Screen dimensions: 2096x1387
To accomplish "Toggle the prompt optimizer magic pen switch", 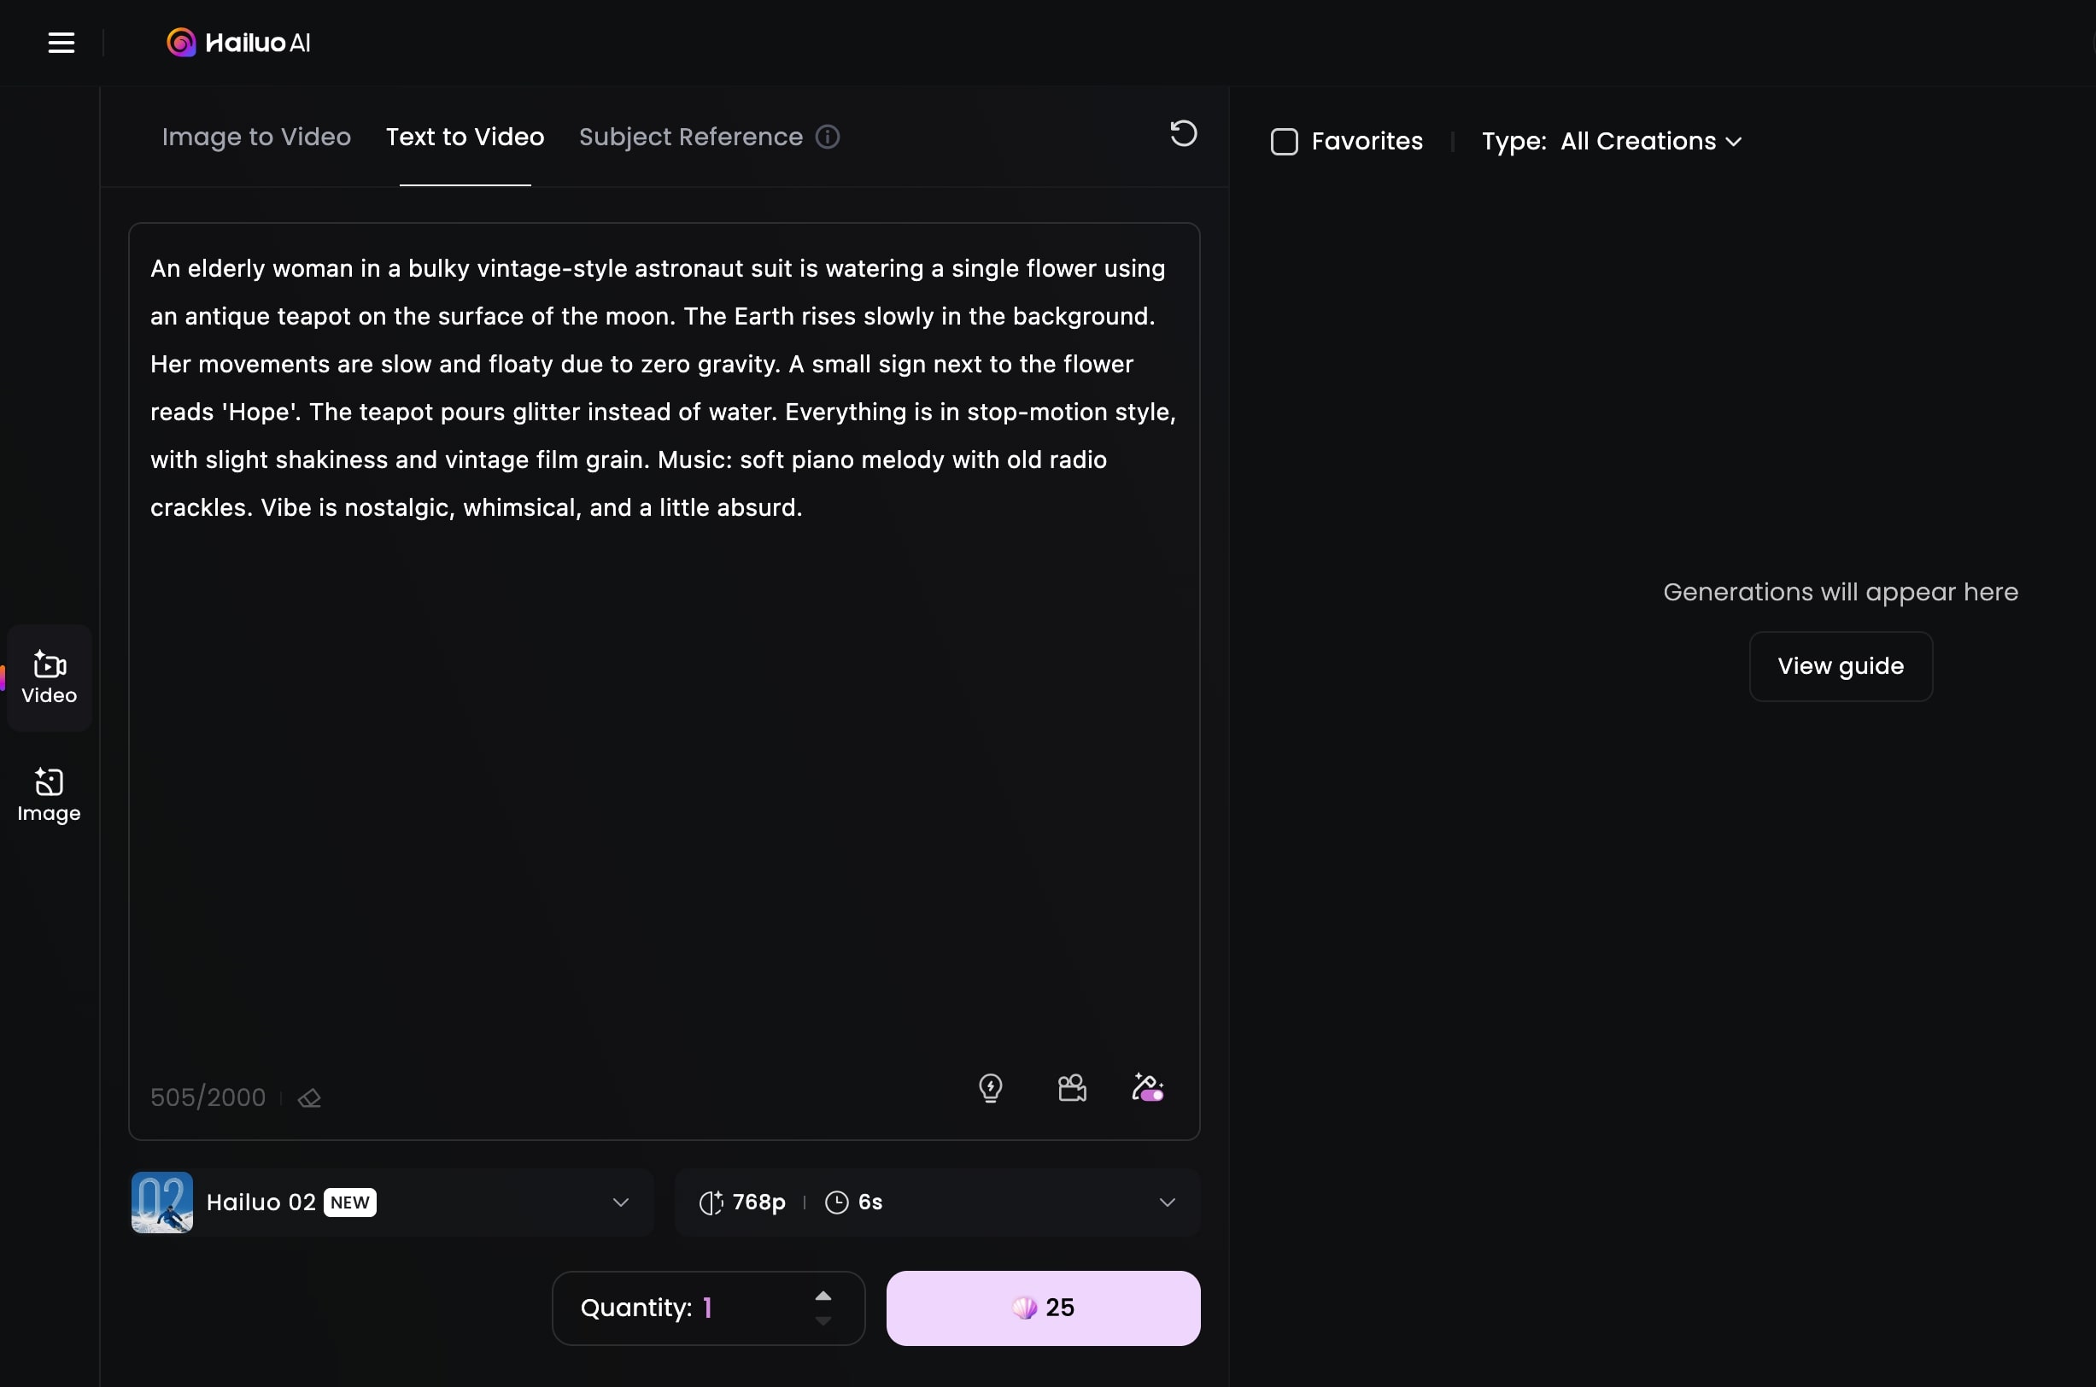I will tap(1148, 1087).
